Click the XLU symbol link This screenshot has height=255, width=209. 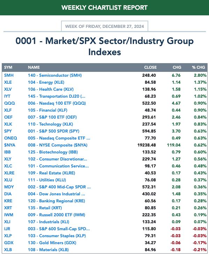click(8, 180)
